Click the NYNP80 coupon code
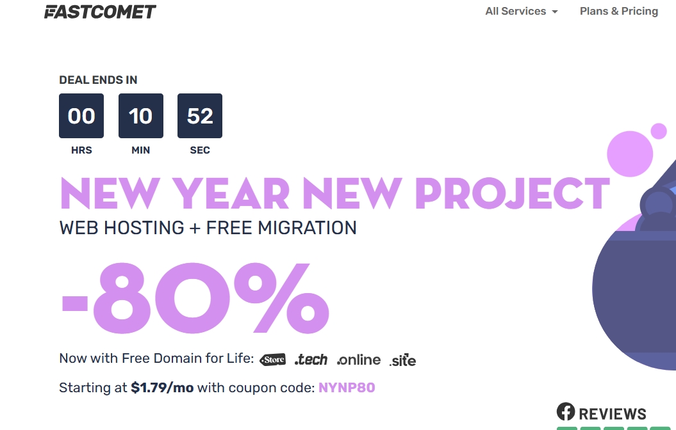Image resolution: width=676 pixels, height=430 pixels. 347,388
